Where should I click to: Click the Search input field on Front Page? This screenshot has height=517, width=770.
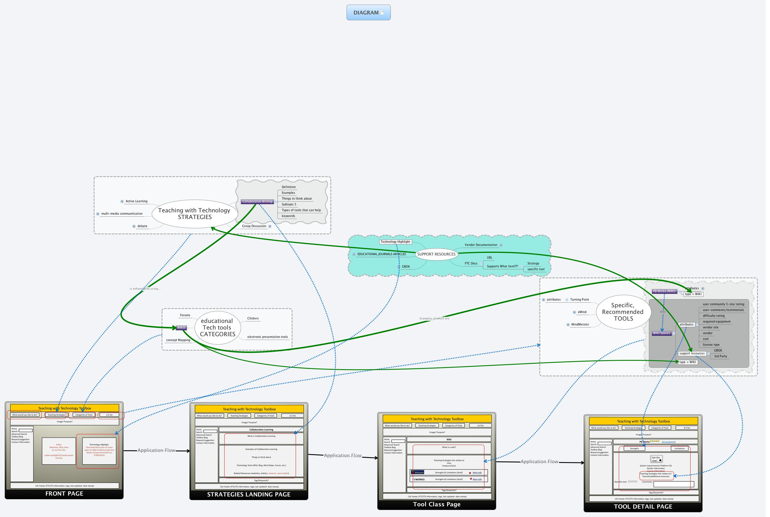(x=26, y=430)
